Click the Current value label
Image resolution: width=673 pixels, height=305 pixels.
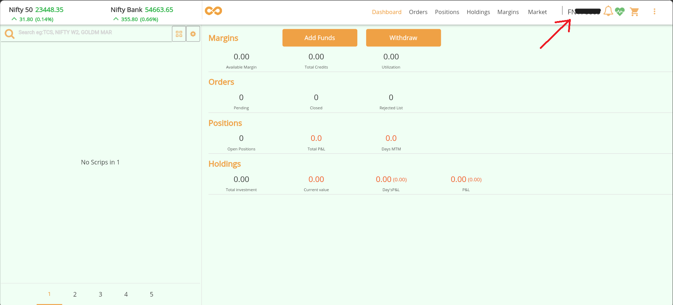coord(316,190)
